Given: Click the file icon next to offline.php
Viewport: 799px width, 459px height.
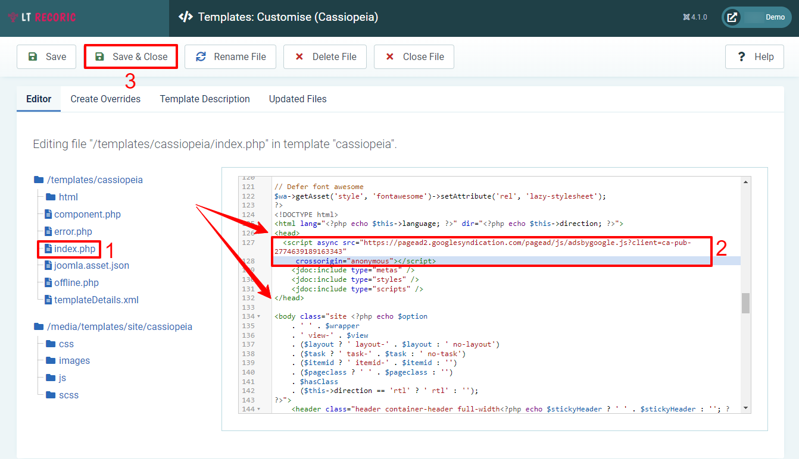Looking at the screenshot, I should [x=49, y=282].
